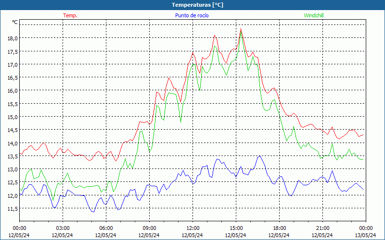Screen dimensions: 385x240
Task: Click the blue dew point peak after 16:00
Action: tap(259, 156)
